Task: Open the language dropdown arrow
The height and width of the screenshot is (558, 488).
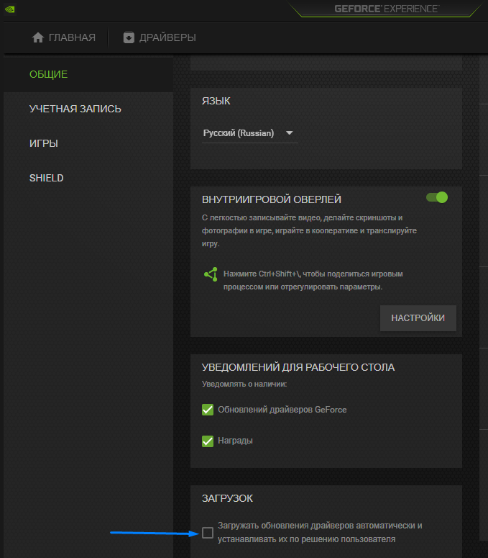Action: [x=290, y=133]
